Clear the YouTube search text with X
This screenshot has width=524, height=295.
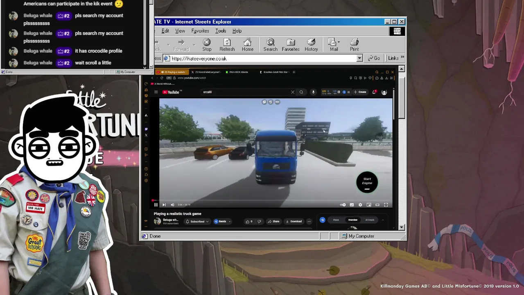pyautogui.click(x=293, y=92)
